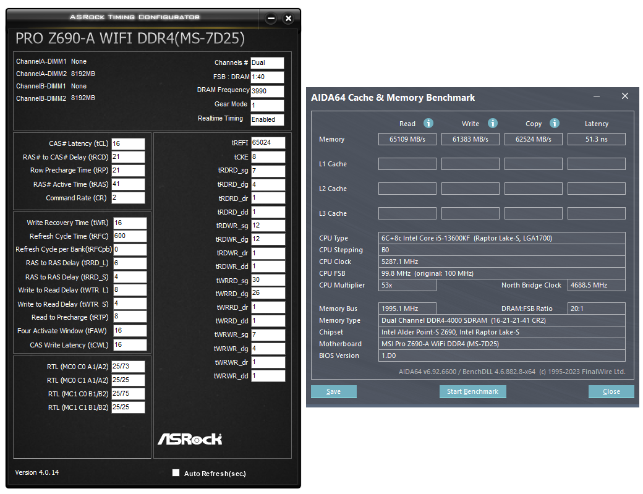Click the Write Recovery Time (tWR) field
Image resolution: width=643 pixels, height=494 pixels.
pos(130,223)
